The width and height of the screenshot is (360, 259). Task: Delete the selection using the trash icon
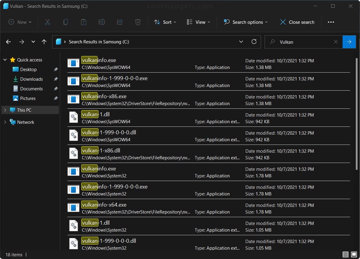click(x=138, y=22)
